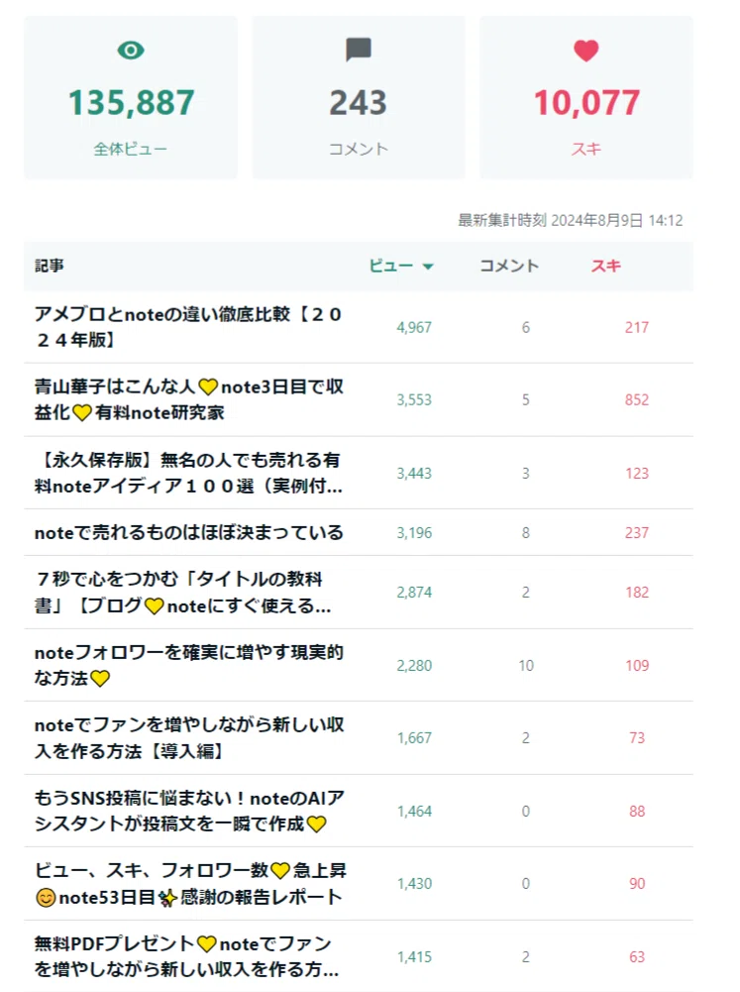Click the pink heart icon above スキ count
The image size is (740, 992).
pyautogui.click(x=586, y=51)
